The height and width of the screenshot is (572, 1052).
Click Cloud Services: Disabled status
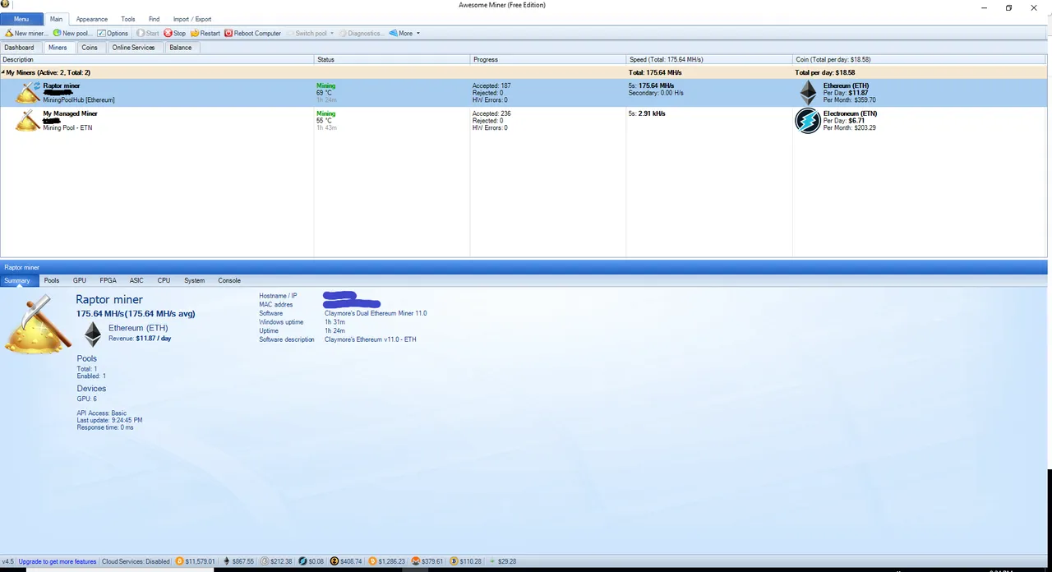point(136,561)
